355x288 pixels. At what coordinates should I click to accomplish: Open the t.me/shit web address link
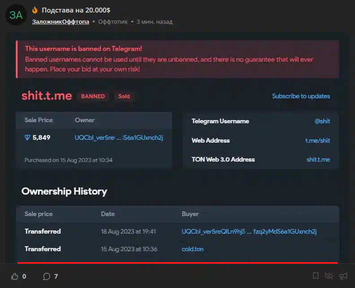click(318, 140)
